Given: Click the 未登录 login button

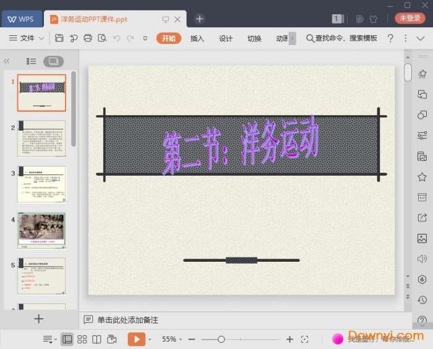Looking at the screenshot, I should [410, 19].
